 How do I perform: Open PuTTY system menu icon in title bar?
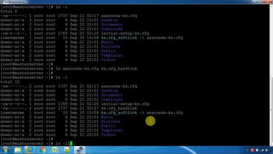[x=2, y=2]
